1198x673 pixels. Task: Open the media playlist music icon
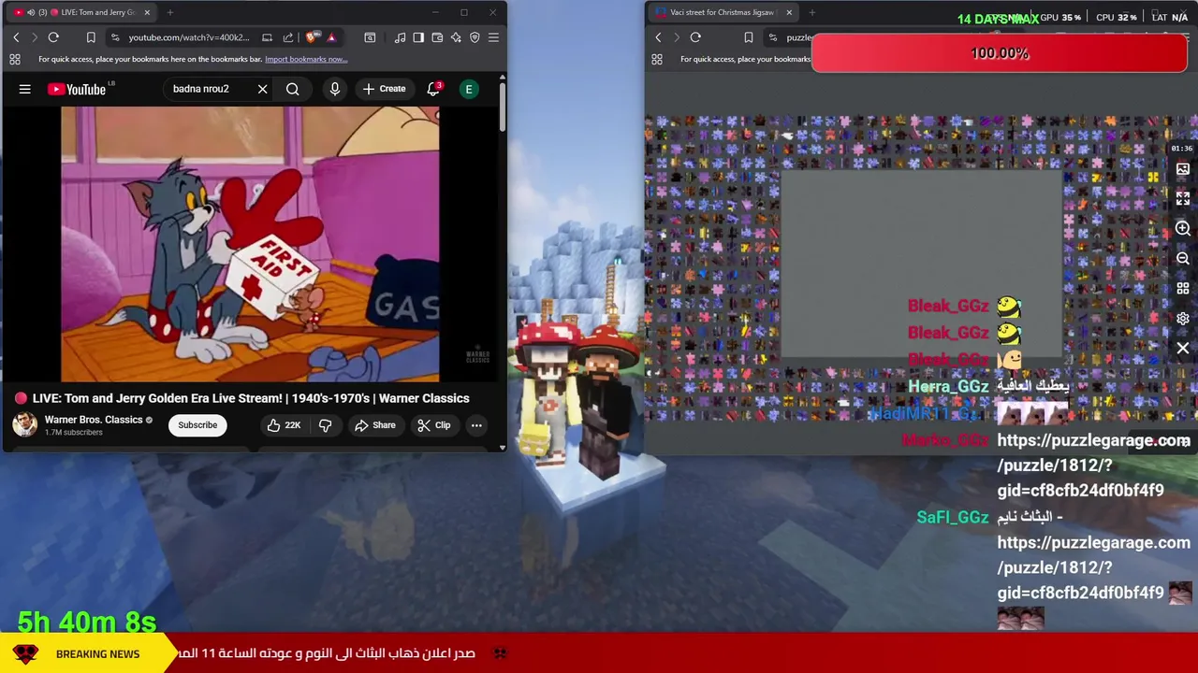click(x=400, y=37)
